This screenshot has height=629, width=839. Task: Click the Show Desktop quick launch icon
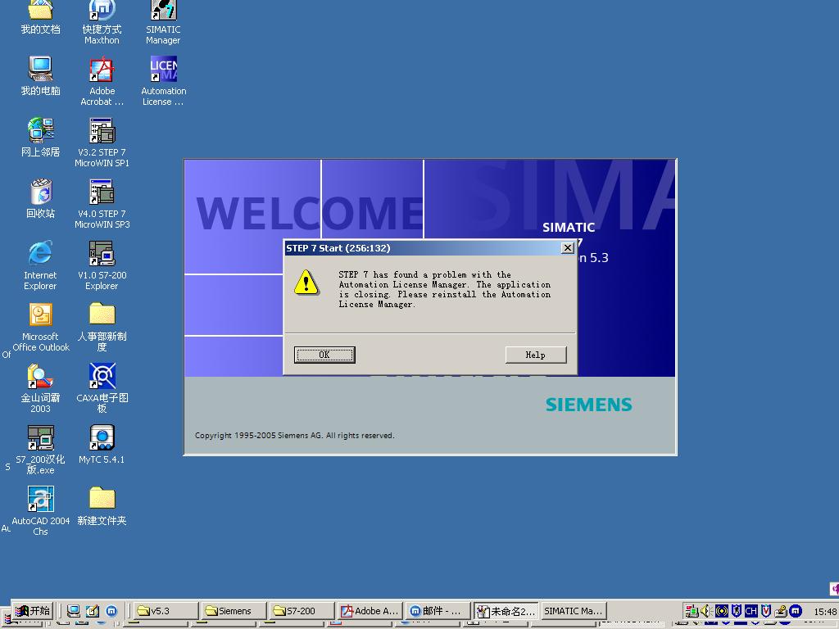tap(73, 611)
